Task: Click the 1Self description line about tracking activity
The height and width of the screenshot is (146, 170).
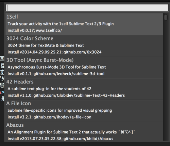Action: pos(61,24)
